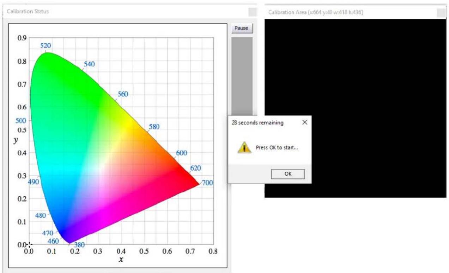Click the 380 wavelength label at the bottom

click(79, 245)
